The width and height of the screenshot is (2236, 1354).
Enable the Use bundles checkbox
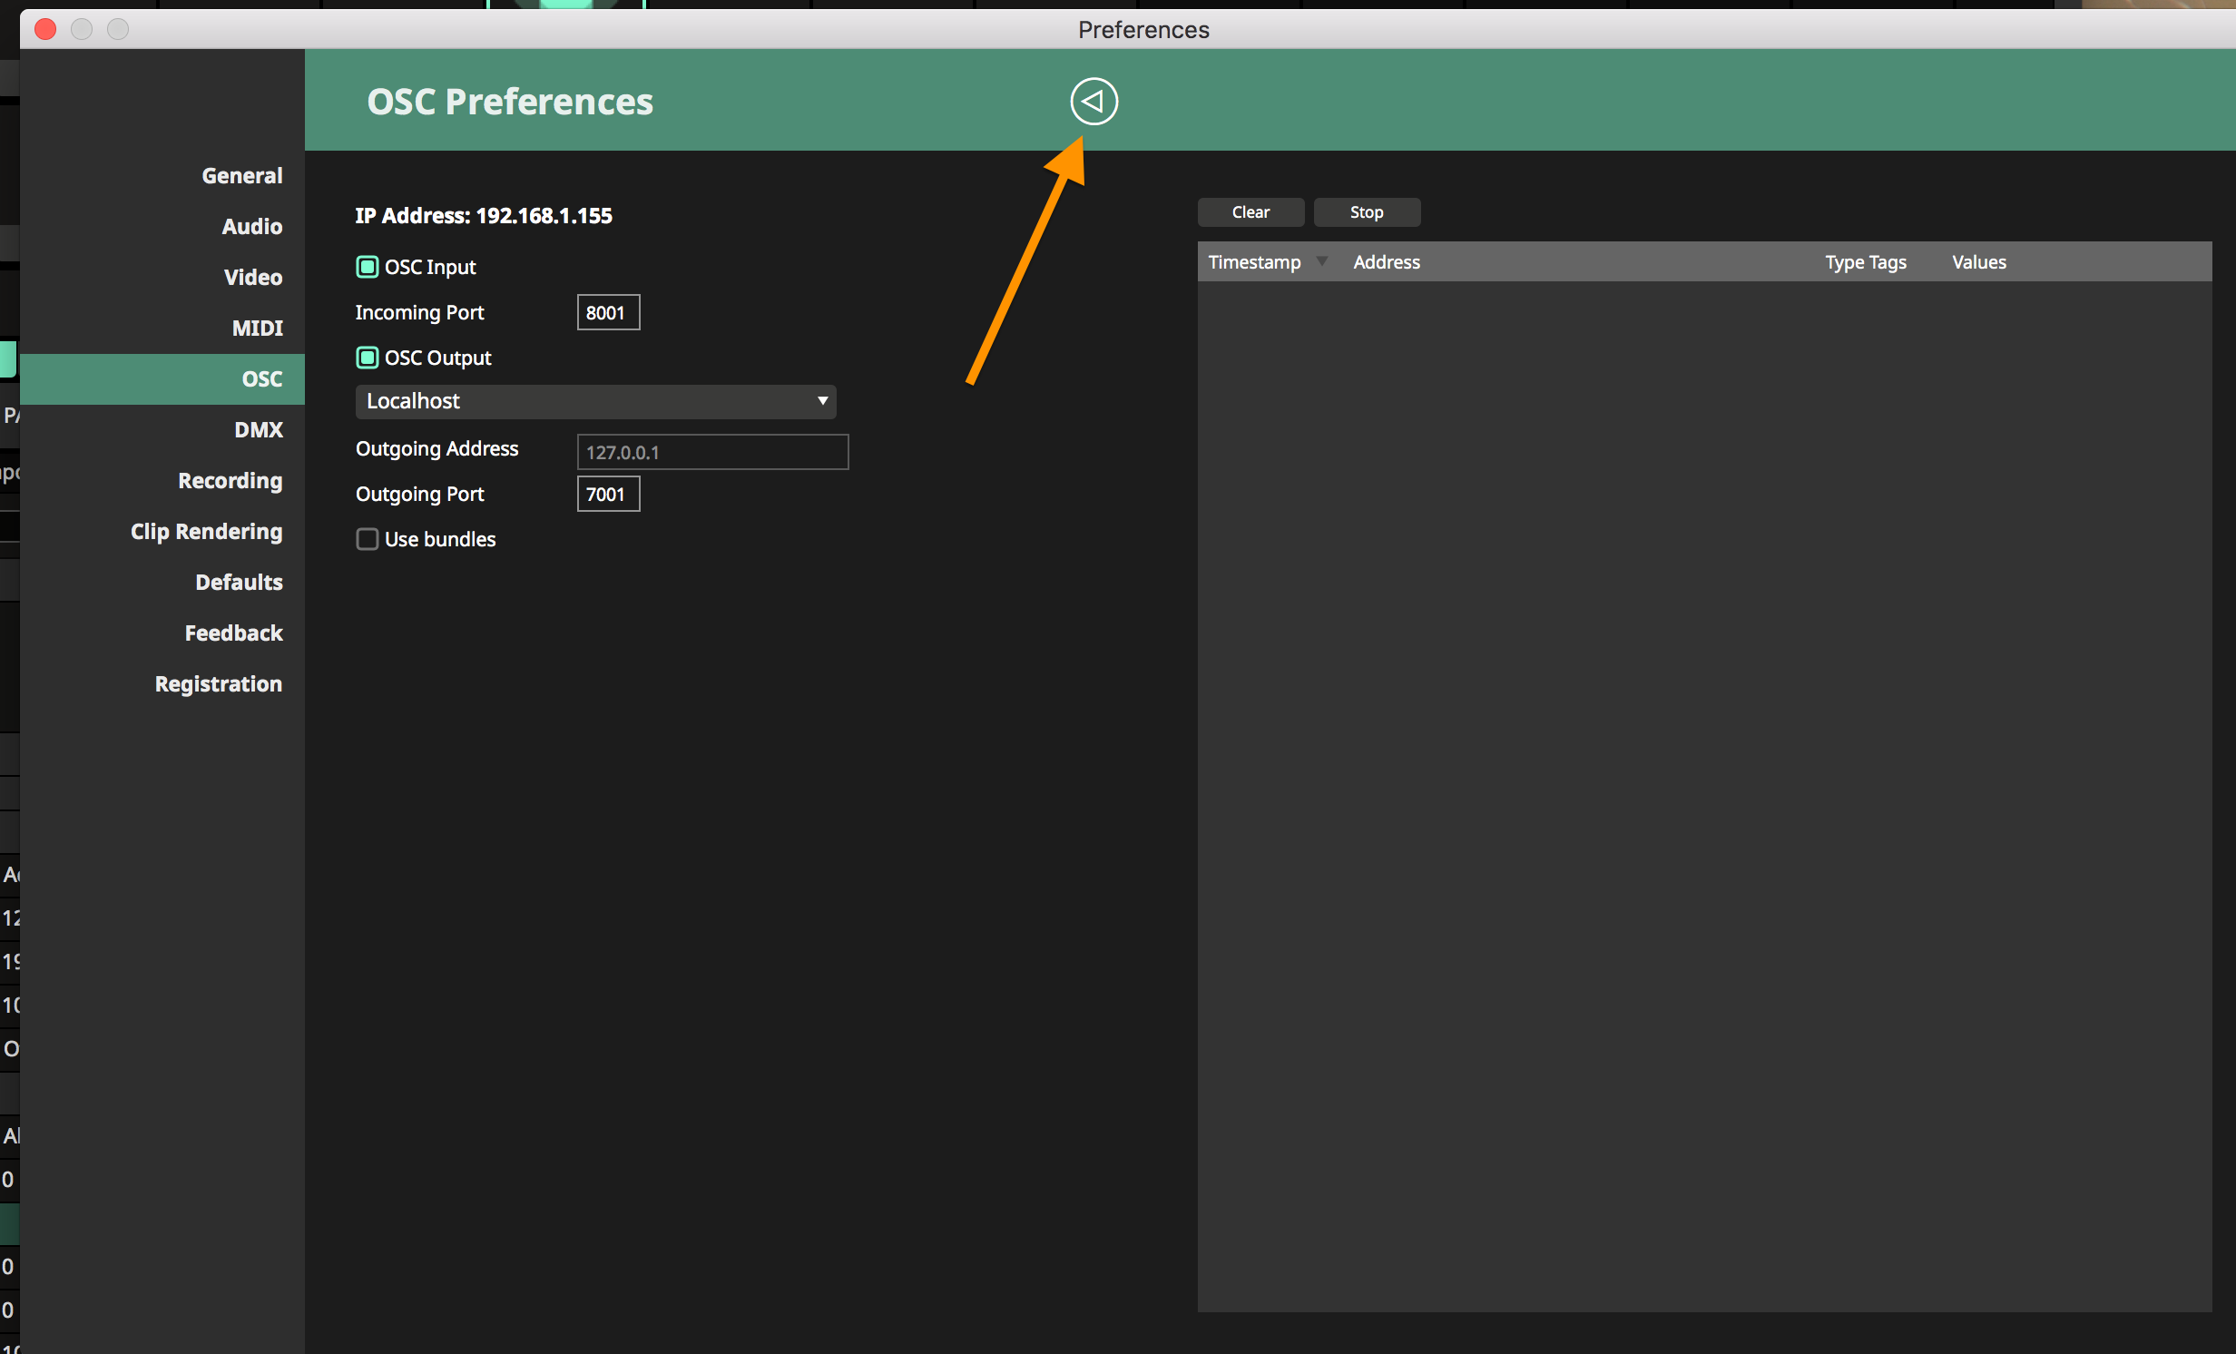pos(367,539)
